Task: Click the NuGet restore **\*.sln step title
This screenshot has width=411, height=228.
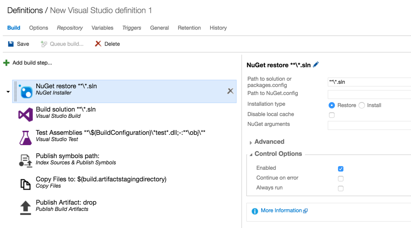Action: click(x=66, y=86)
